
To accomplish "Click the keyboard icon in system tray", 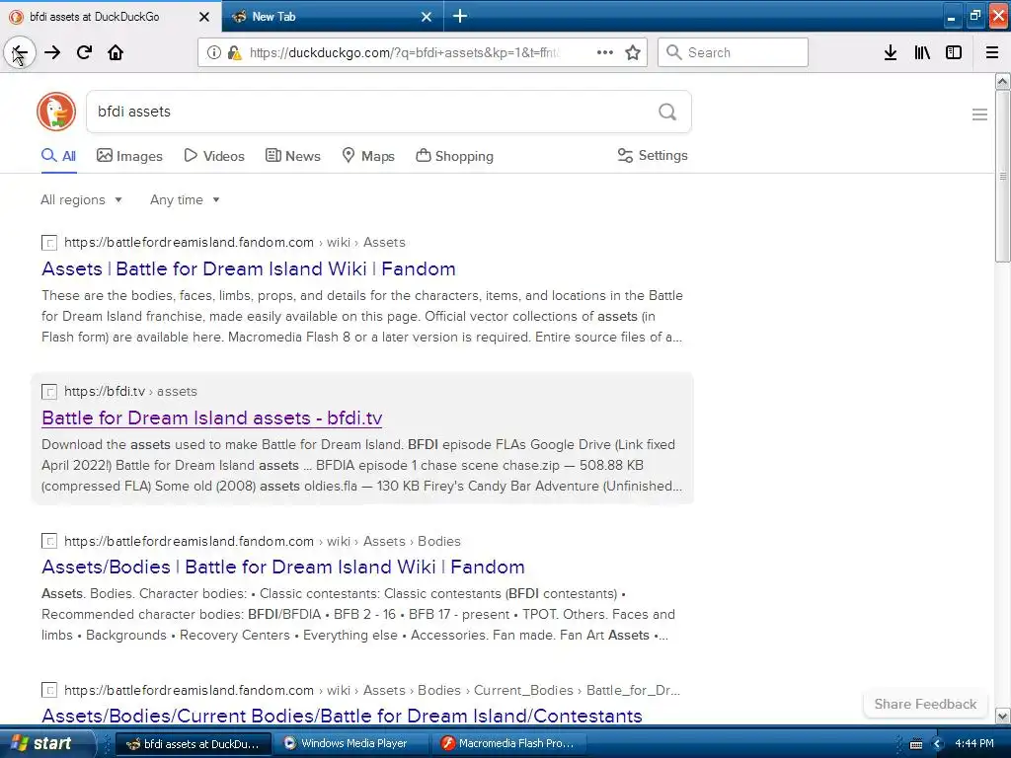I will pos(915,744).
